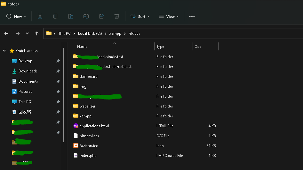Click xampp in the address breadcrumb
Image resolution: width=303 pixels, height=170 pixels.
tap(115, 33)
